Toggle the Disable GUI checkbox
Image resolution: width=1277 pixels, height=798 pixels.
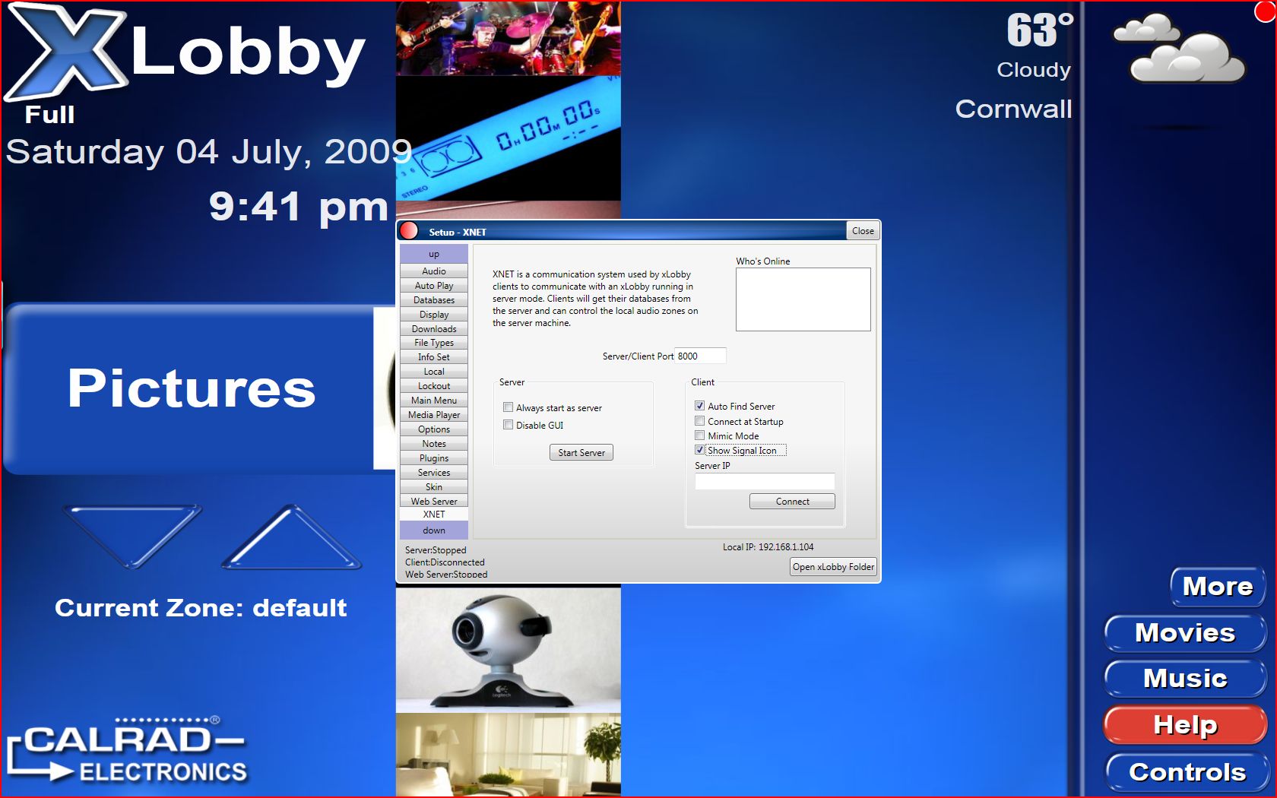(508, 425)
